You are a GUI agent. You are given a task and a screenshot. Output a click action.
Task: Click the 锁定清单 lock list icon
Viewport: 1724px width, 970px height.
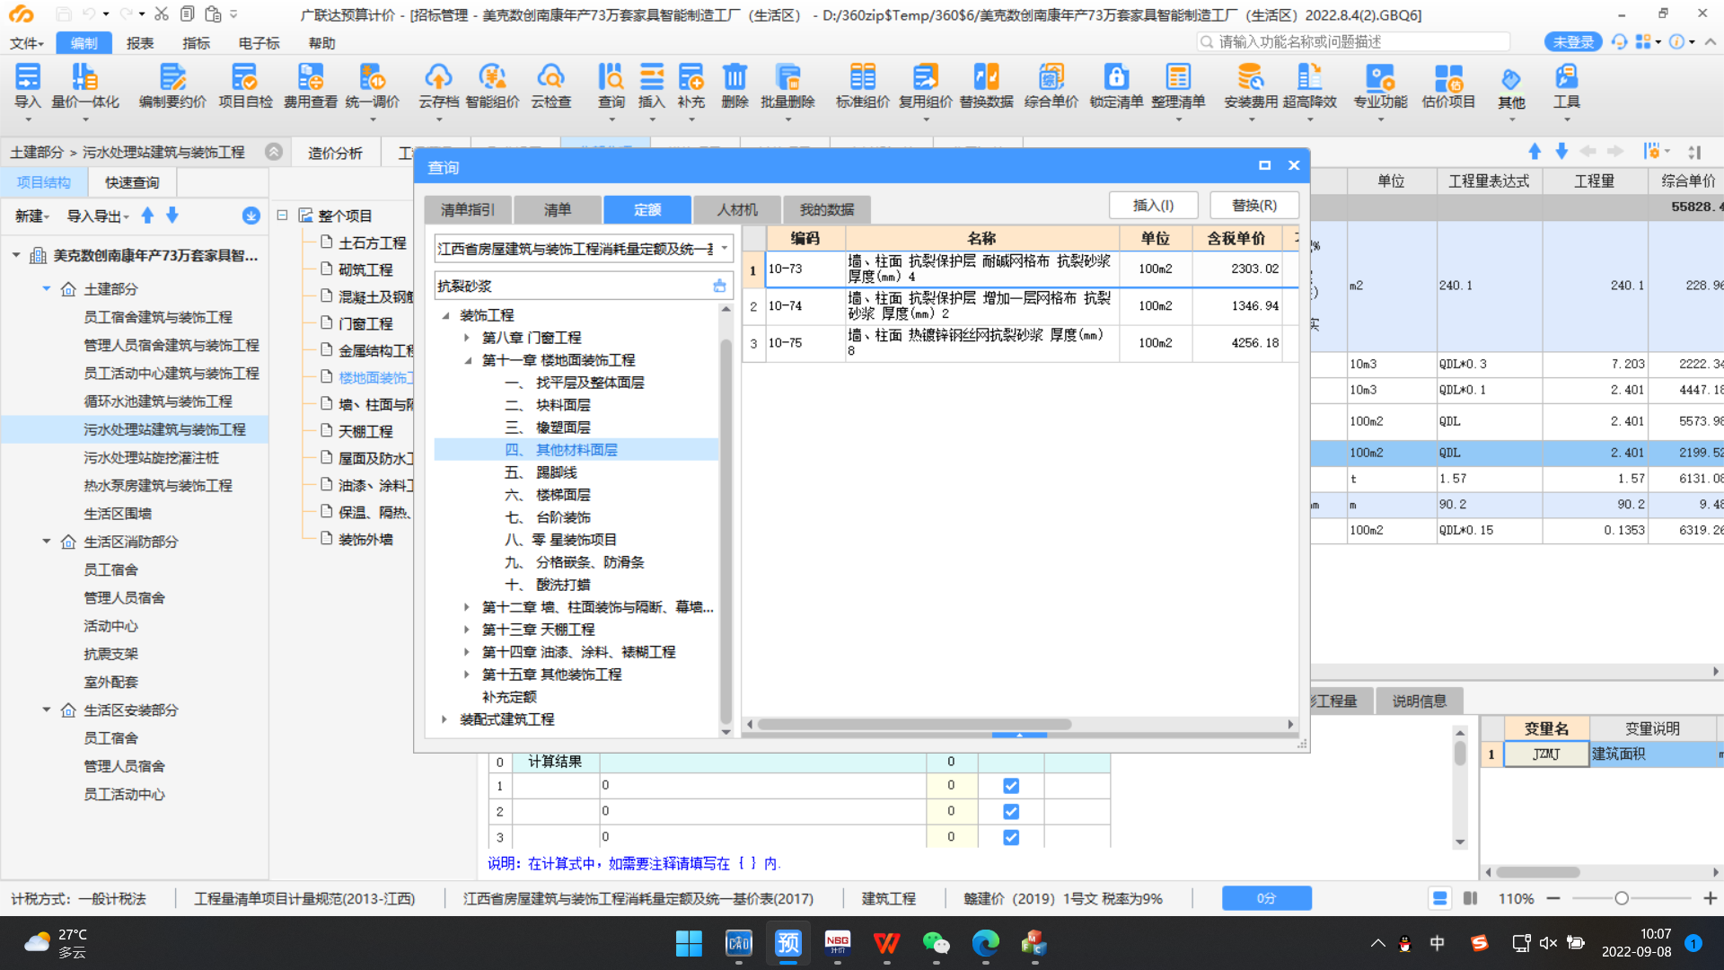(x=1116, y=87)
